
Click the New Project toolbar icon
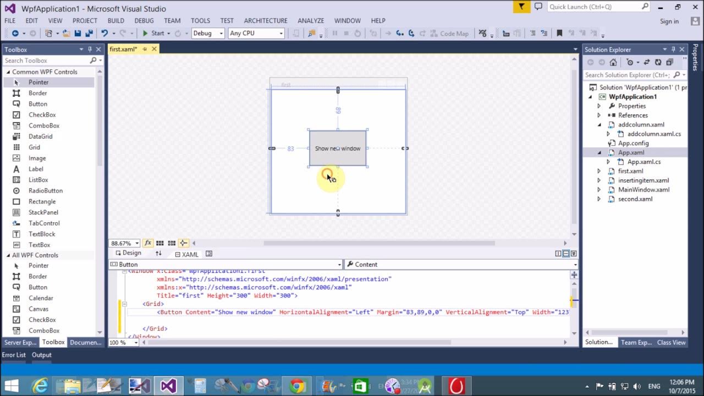click(x=49, y=33)
